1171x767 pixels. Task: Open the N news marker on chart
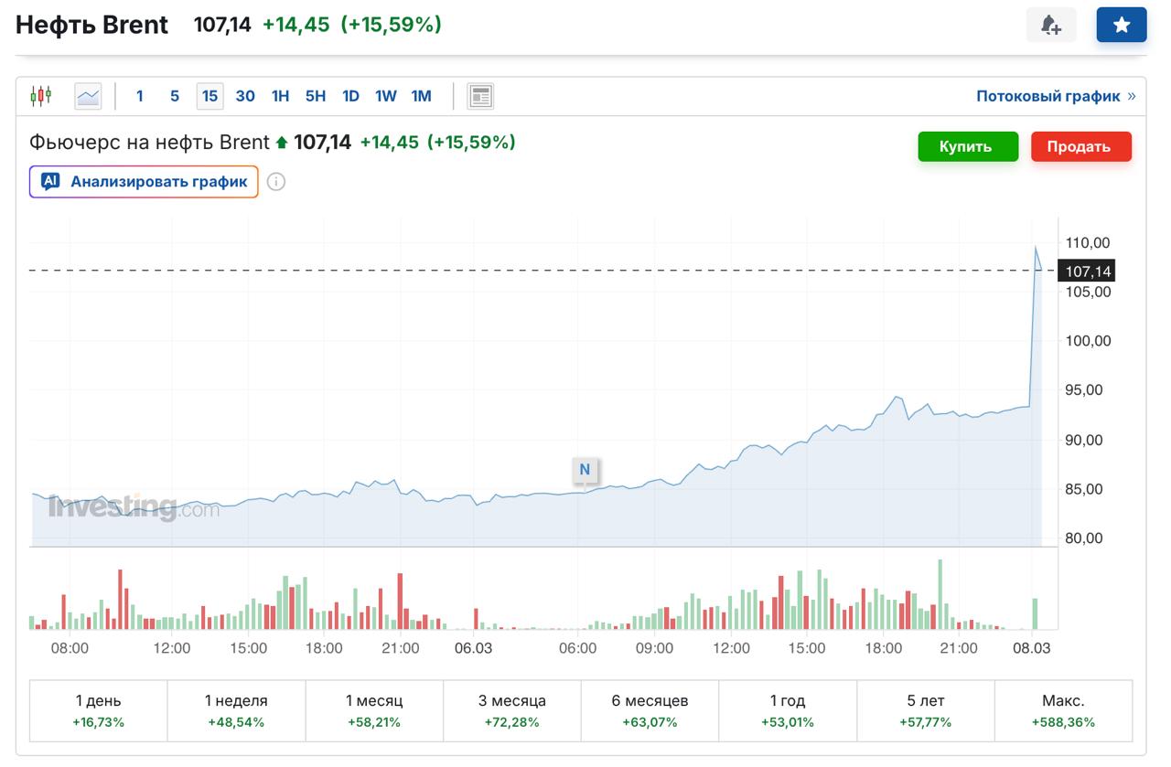(x=585, y=470)
